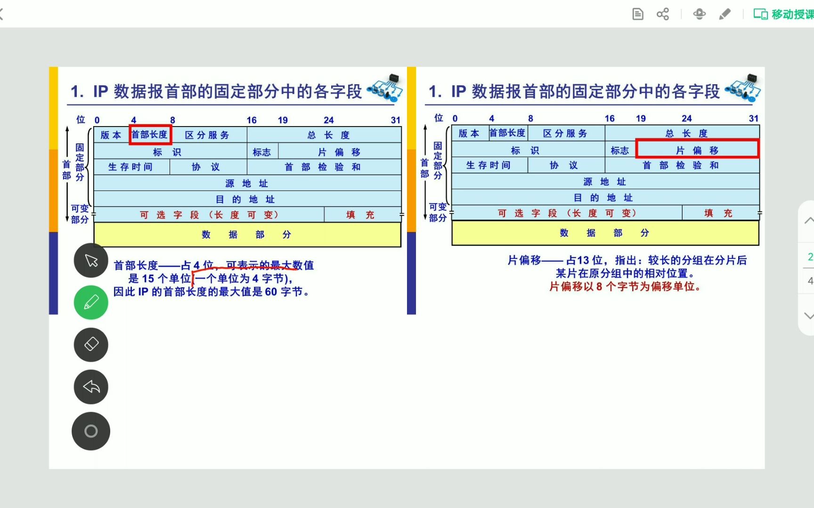Click 源地址 row in left slide
This screenshot has width=814, height=508.
click(247, 183)
